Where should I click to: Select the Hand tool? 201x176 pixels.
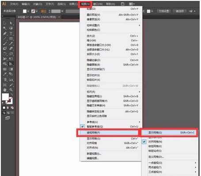coord(5,90)
